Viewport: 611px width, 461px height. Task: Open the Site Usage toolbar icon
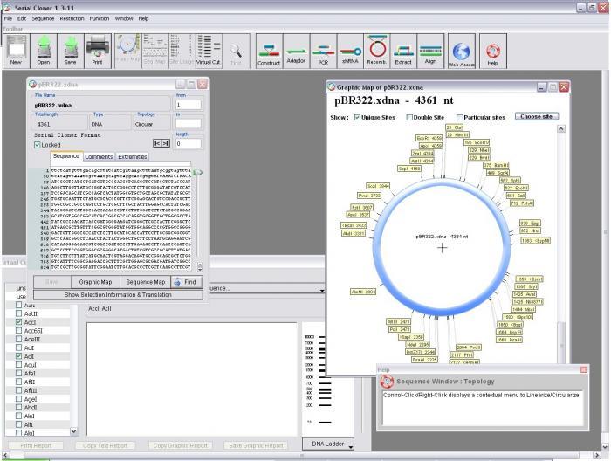(x=182, y=51)
